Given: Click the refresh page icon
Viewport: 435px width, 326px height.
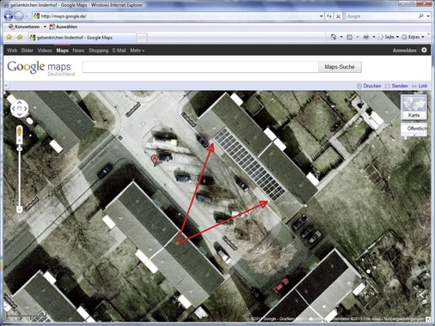Looking at the screenshot, I should pos(329,16).
